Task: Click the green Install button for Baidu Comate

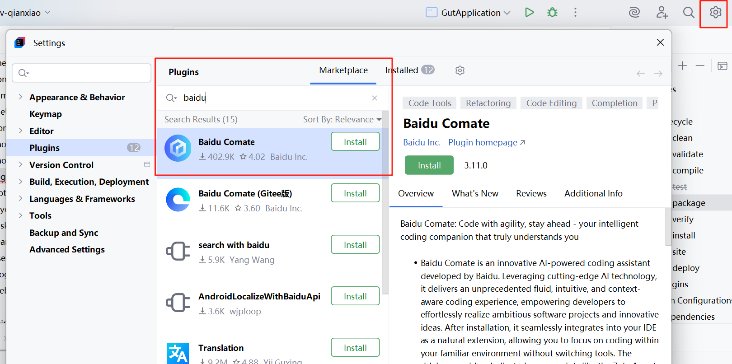Action: click(429, 165)
